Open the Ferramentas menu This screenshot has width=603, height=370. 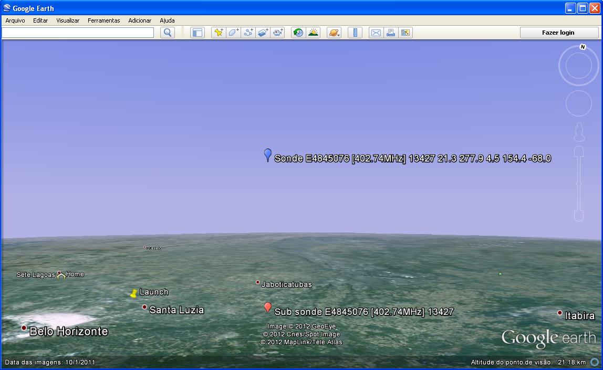point(104,20)
